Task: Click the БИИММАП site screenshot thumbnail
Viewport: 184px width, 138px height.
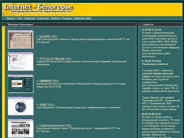Action: click(21, 84)
